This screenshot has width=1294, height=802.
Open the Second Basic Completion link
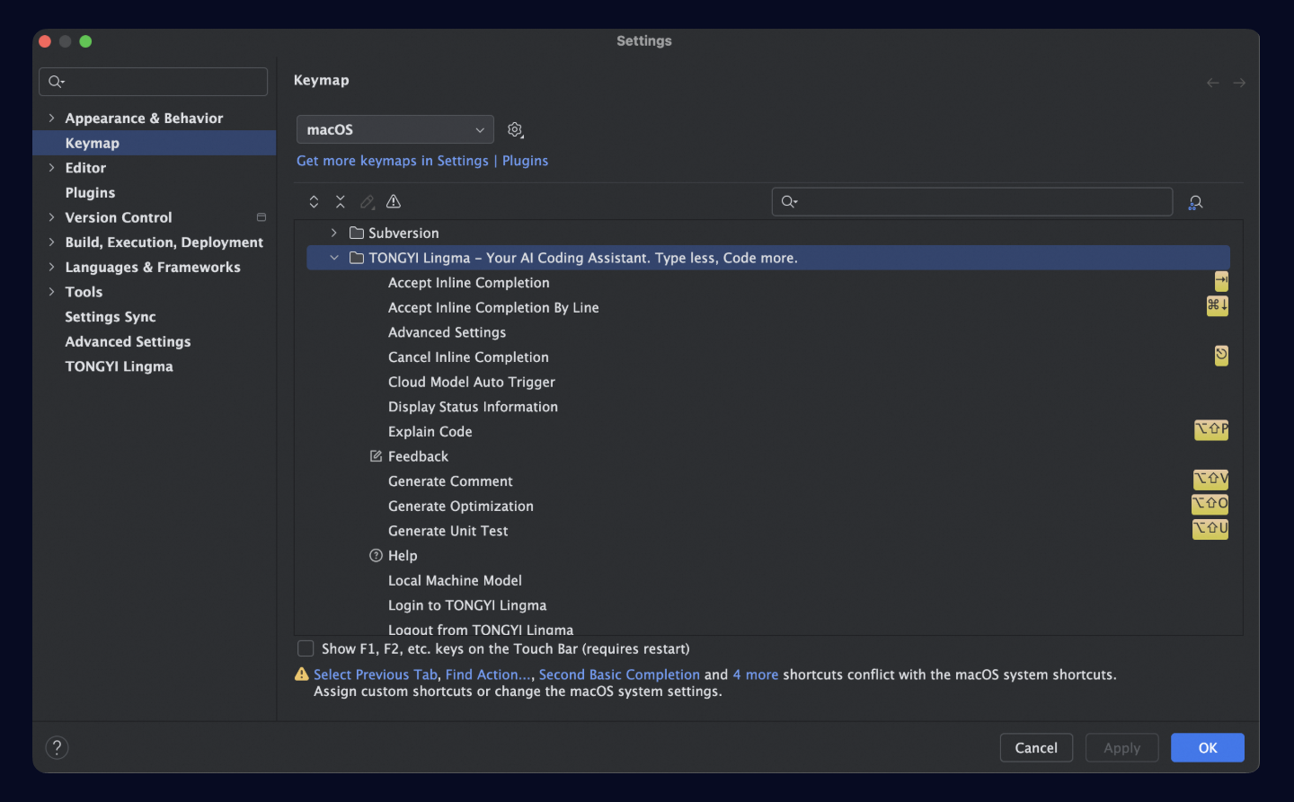pos(619,674)
